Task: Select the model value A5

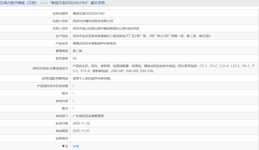Action: click(75, 58)
